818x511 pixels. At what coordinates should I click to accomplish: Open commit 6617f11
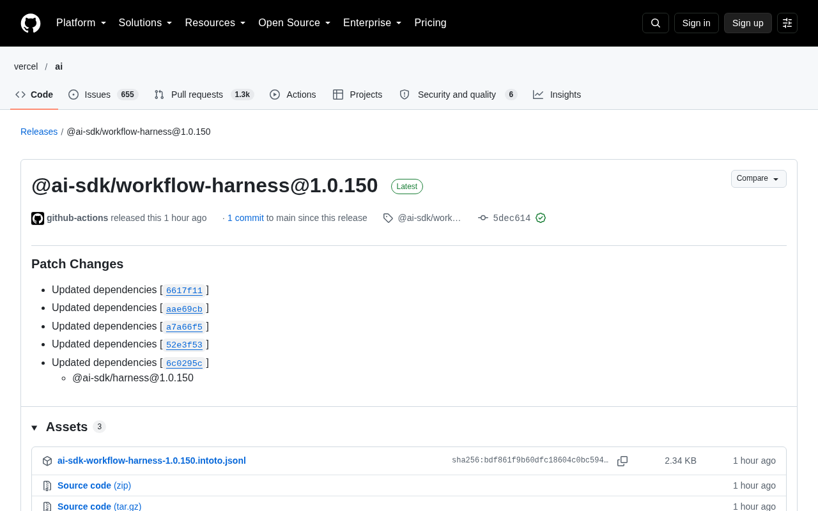(184, 291)
